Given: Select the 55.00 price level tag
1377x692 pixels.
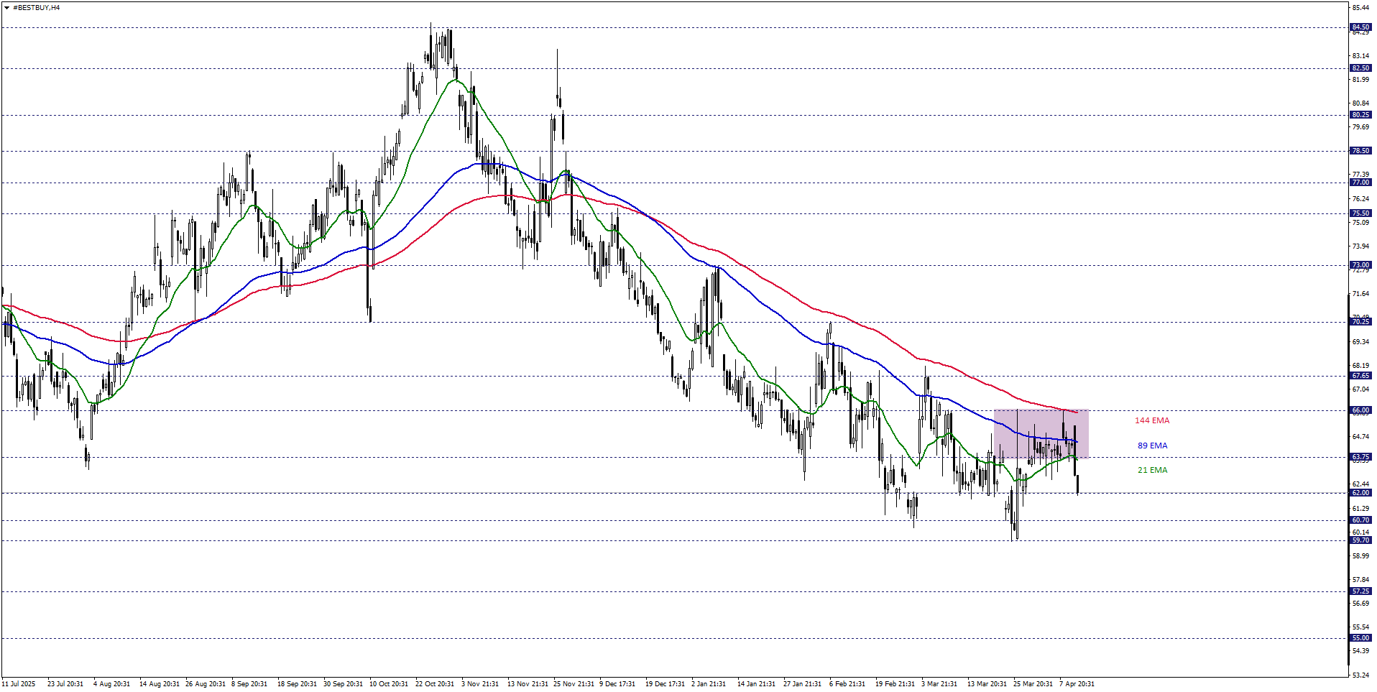Looking at the screenshot, I should pyautogui.click(x=1360, y=638).
